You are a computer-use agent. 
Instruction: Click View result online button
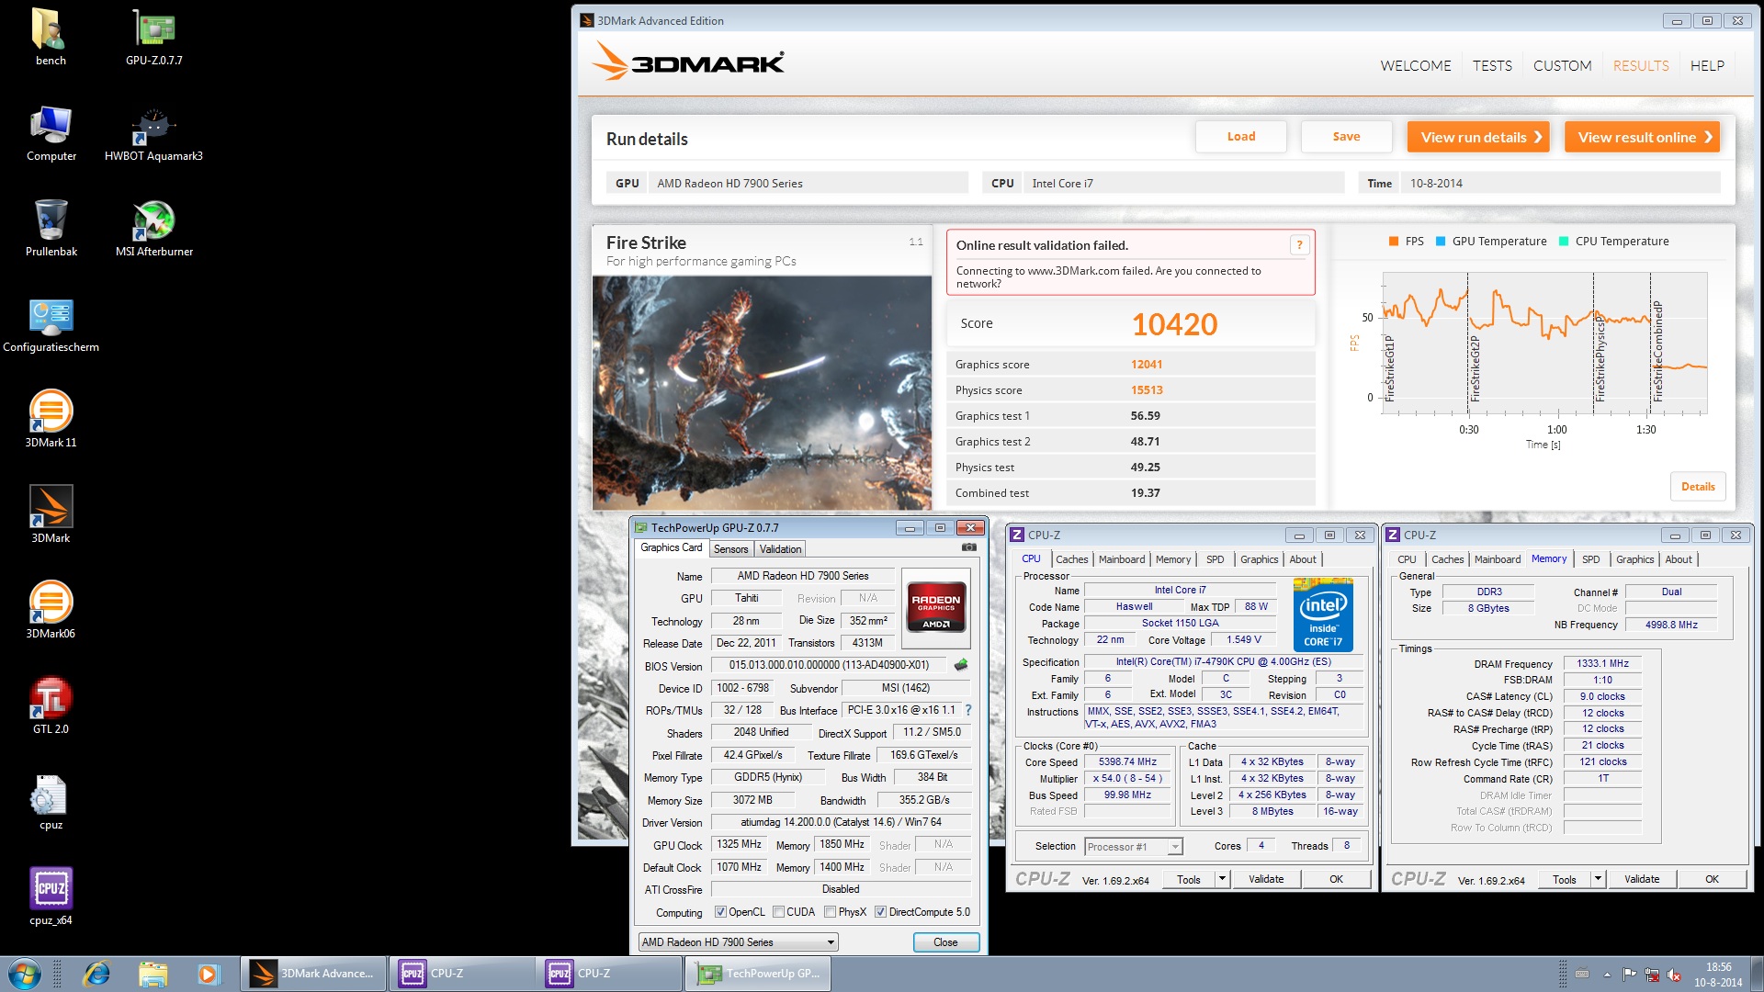1642,137
